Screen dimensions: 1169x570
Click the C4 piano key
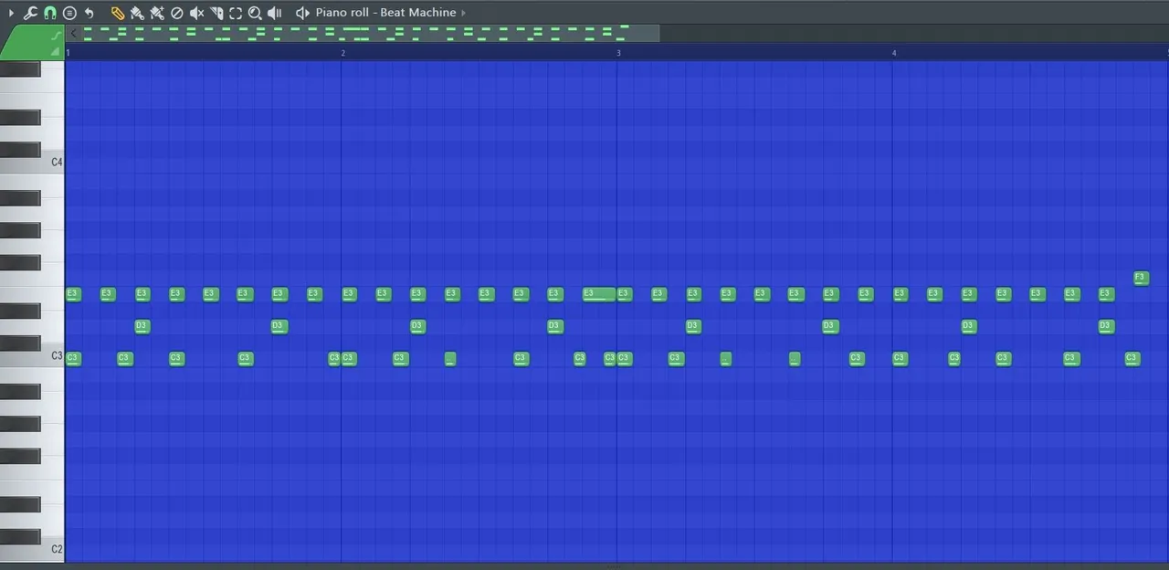coord(32,163)
